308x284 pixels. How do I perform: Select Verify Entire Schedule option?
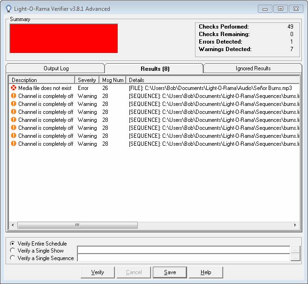point(13,244)
